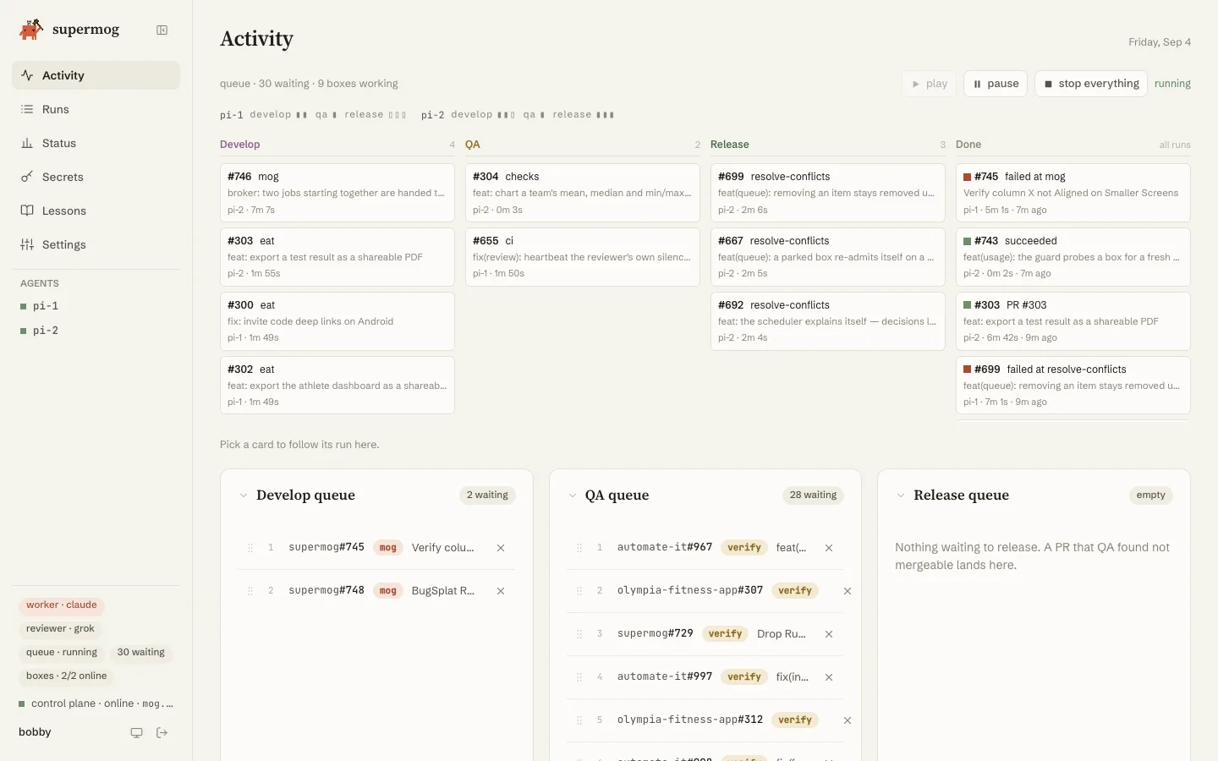
Task: Open the #304 checks card
Action: click(x=583, y=193)
